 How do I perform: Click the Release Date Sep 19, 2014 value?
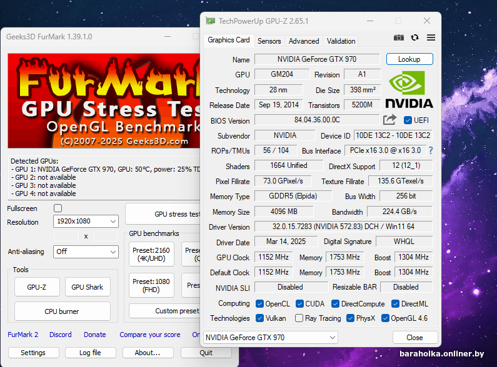(279, 105)
